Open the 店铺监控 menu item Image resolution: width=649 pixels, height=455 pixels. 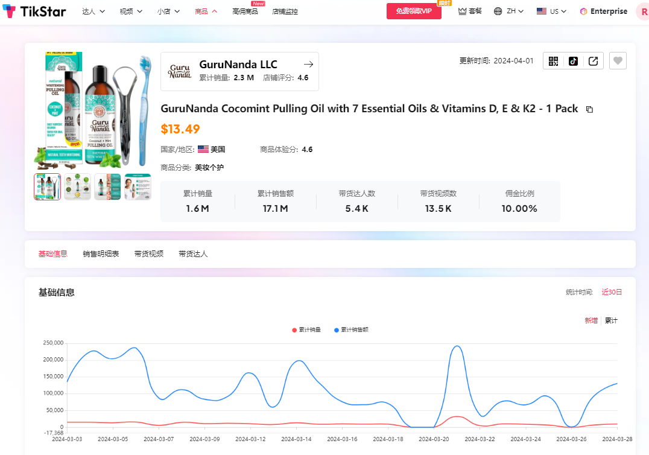coord(285,11)
